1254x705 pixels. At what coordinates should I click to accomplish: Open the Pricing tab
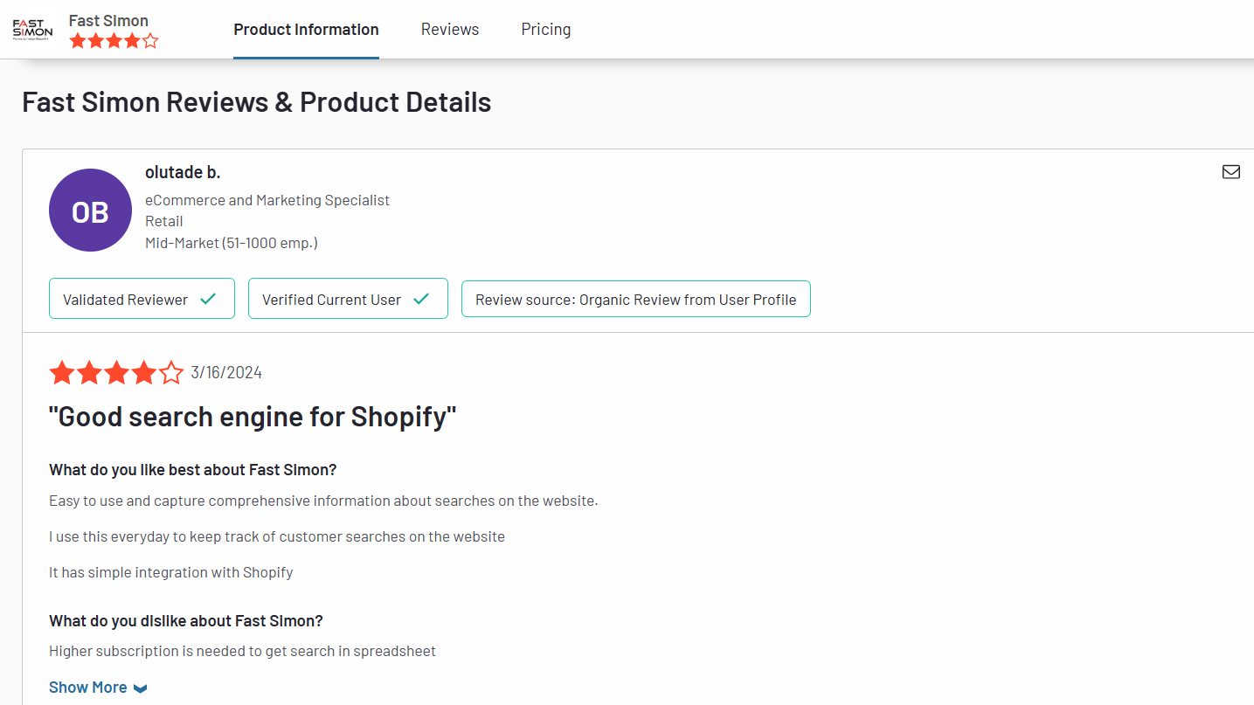(x=546, y=30)
